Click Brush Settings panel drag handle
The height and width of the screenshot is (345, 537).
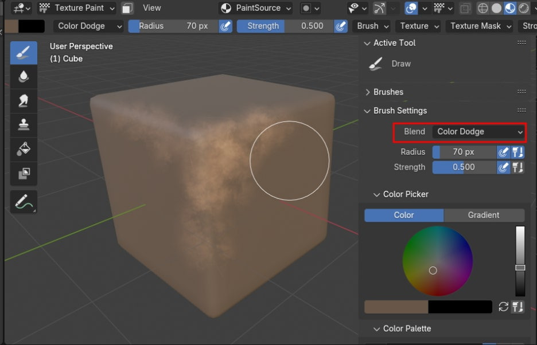click(x=522, y=110)
